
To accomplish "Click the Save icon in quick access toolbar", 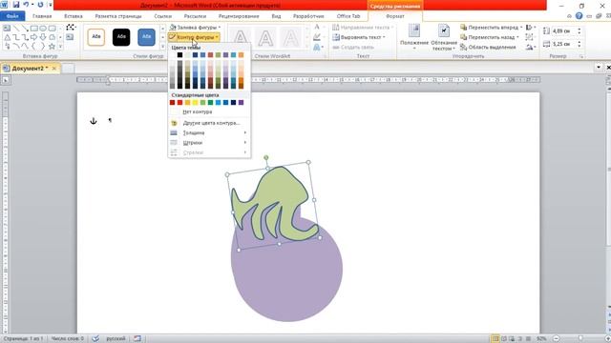I will [x=16, y=5].
